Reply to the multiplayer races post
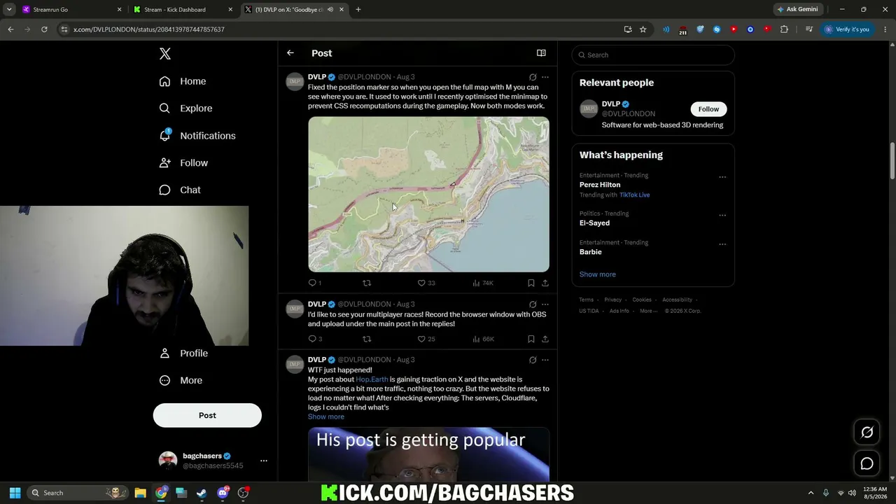The image size is (896, 504). tap(315, 339)
